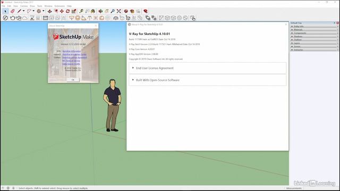
Task: Click the Import Proxy icon
Action: pos(128,18)
